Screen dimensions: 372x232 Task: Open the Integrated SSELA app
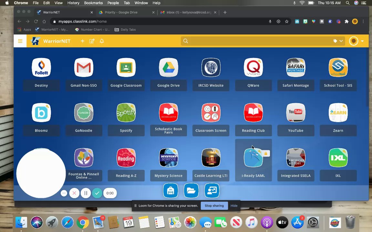(x=295, y=158)
